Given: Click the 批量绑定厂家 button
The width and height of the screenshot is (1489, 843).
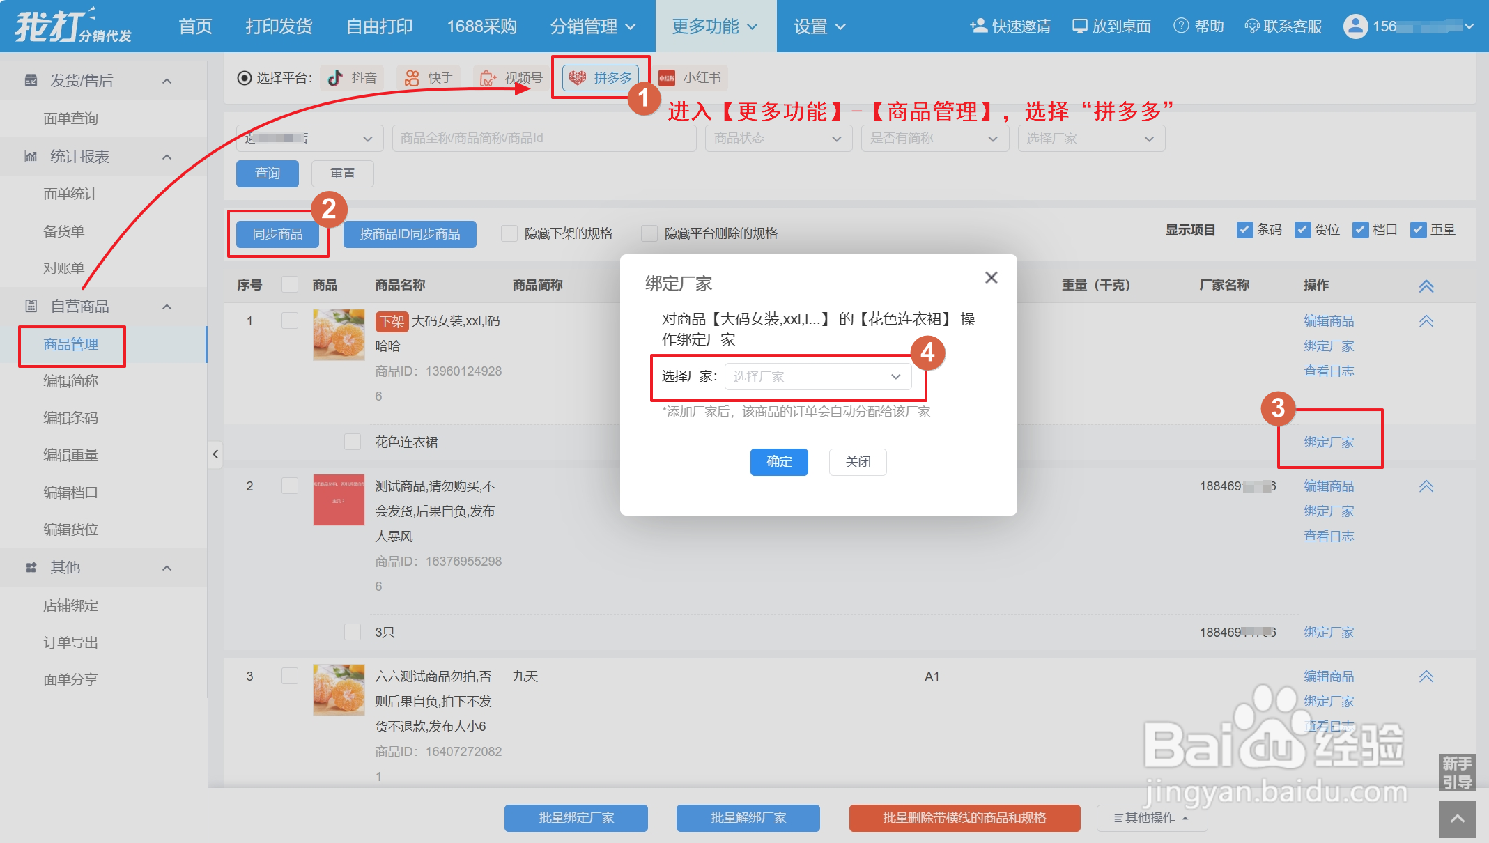Looking at the screenshot, I should tap(576, 818).
